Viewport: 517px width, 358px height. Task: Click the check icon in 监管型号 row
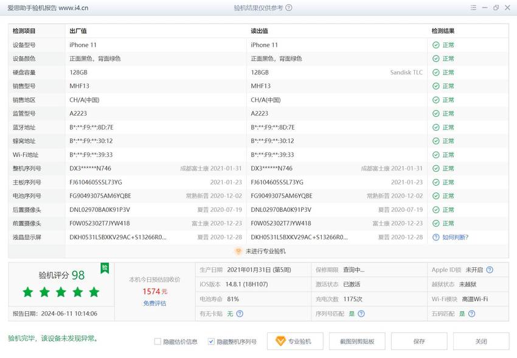436,113
